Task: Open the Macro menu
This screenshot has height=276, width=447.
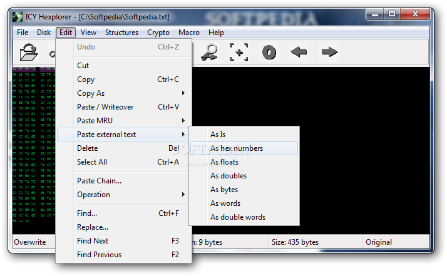Action: (x=188, y=33)
